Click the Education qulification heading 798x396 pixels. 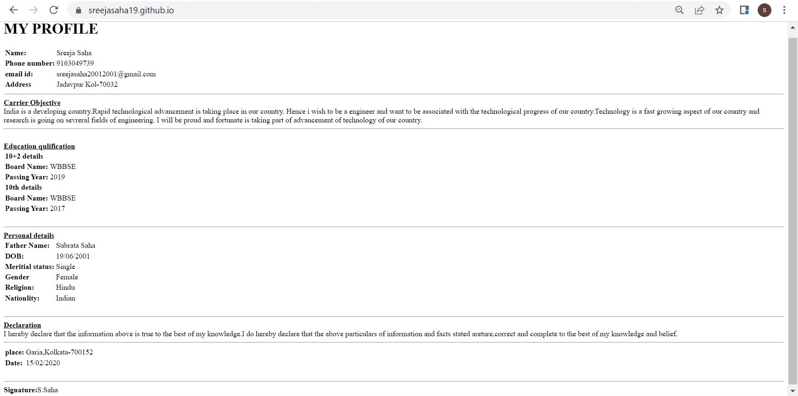[39, 146]
